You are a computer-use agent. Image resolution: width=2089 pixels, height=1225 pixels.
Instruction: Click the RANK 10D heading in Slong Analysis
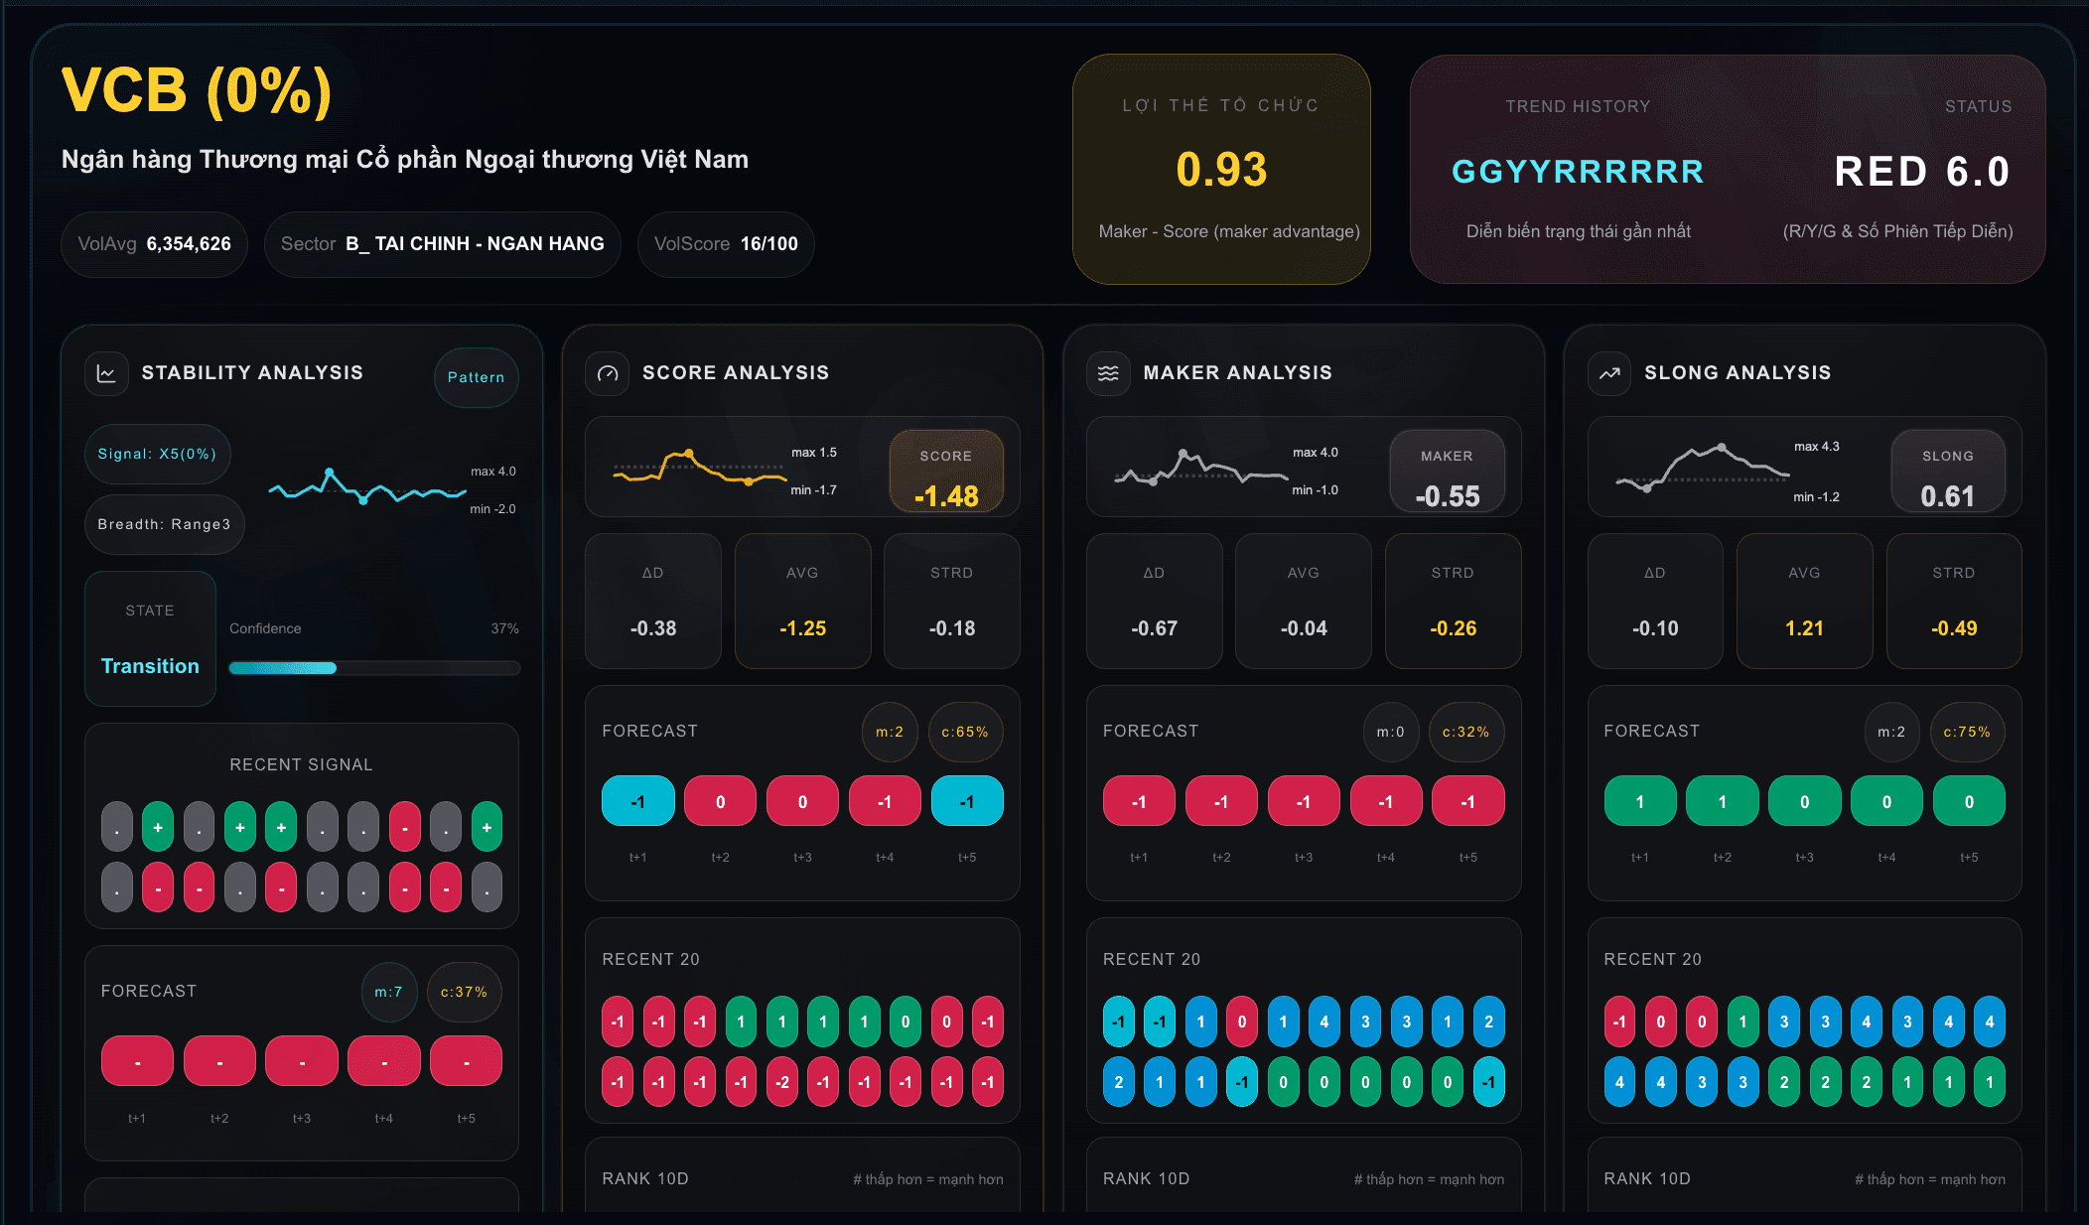[x=1647, y=1178]
